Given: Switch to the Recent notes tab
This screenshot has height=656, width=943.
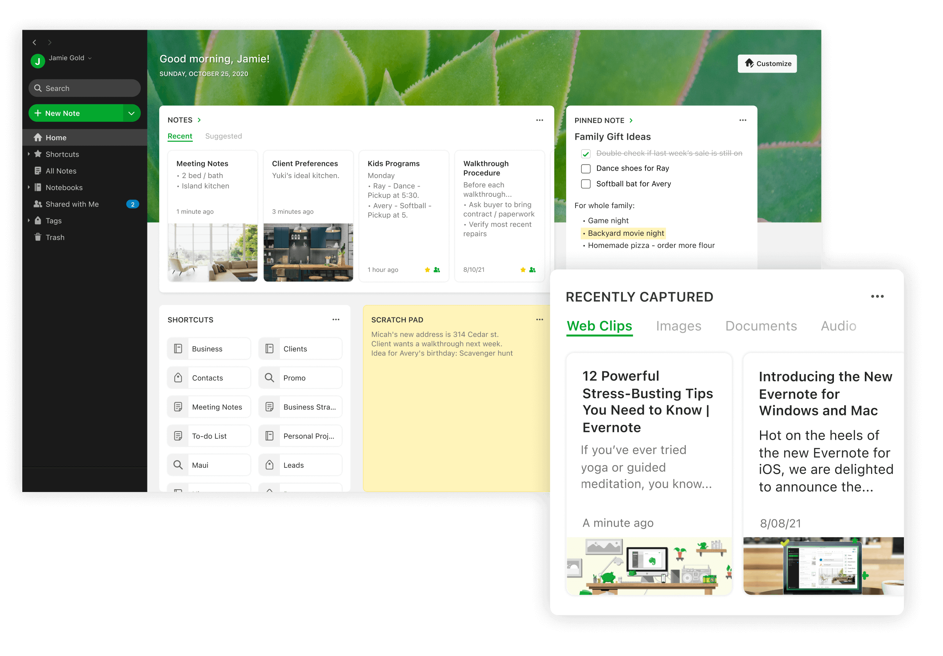Looking at the screenshot, I should coord(180,136).
